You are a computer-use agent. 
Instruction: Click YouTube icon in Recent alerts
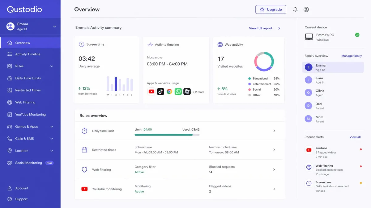(309, 150)
